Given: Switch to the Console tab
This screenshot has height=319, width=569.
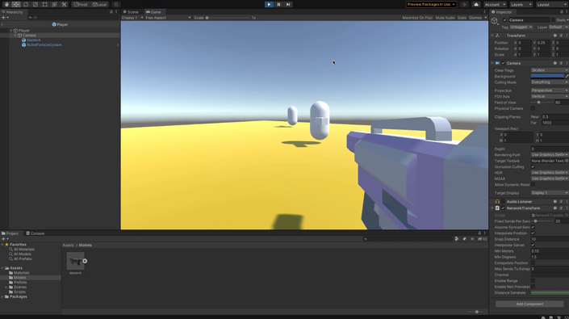Looking at the screenshot, I should pyautogui.click(x=36, y=233).
